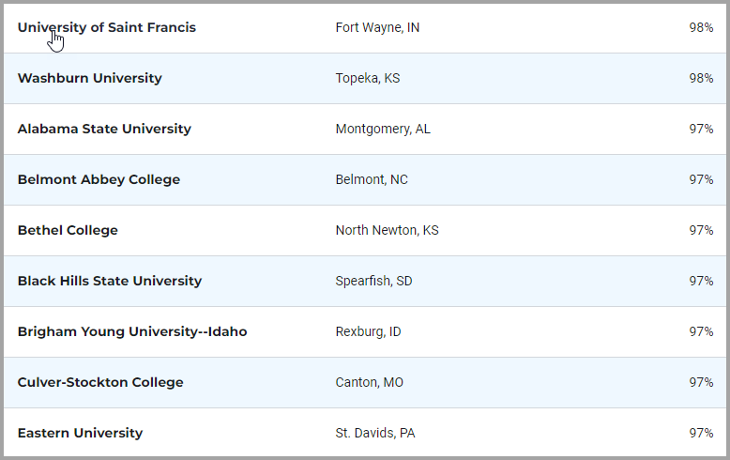Click Canton, MO location text
This screenshot has height=460, width=730.
[370, 383]
